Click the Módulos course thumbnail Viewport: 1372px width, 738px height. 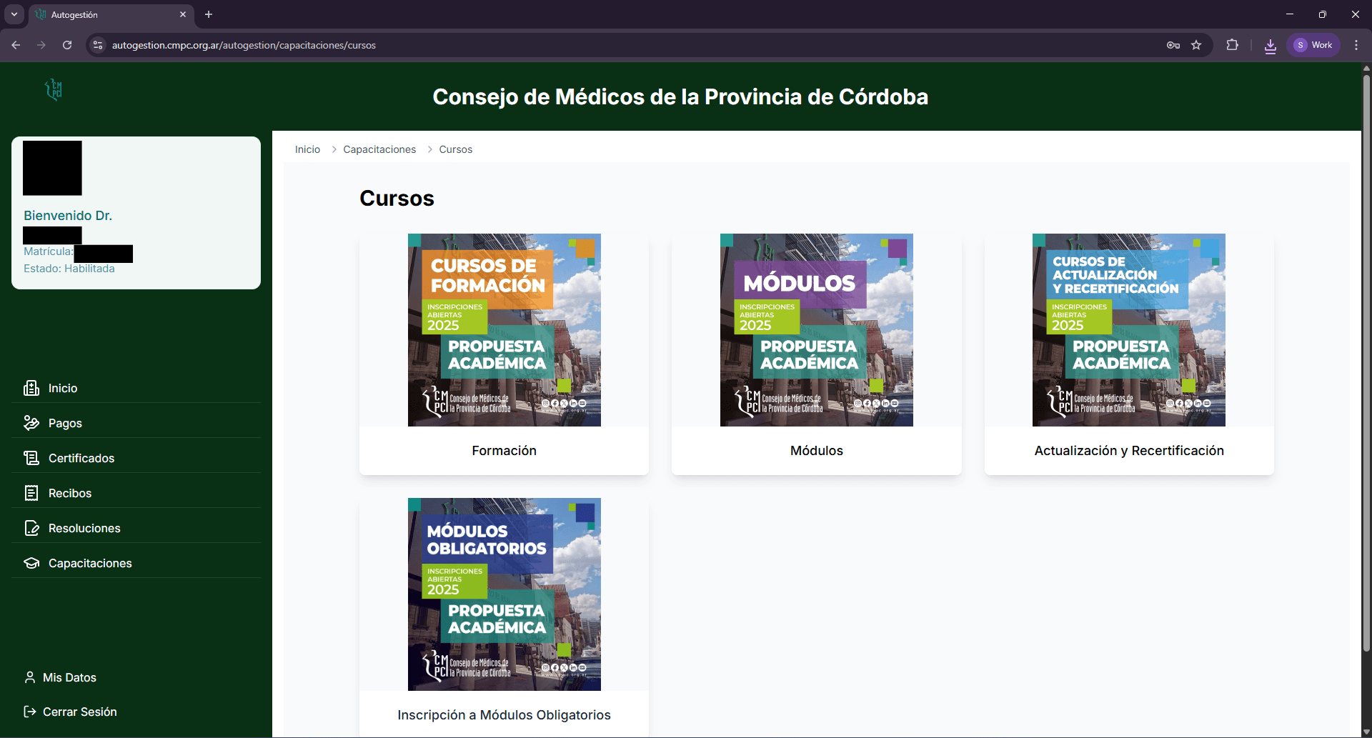(816, 329)
